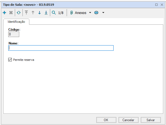This screenshot has width=166, height=125.
Task: Click the Cancelar button
Action: [x=128, y=120]
